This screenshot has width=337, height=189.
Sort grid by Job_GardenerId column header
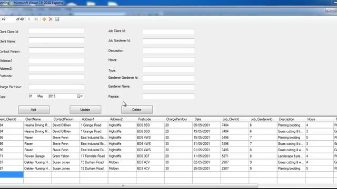pos(263,119)
